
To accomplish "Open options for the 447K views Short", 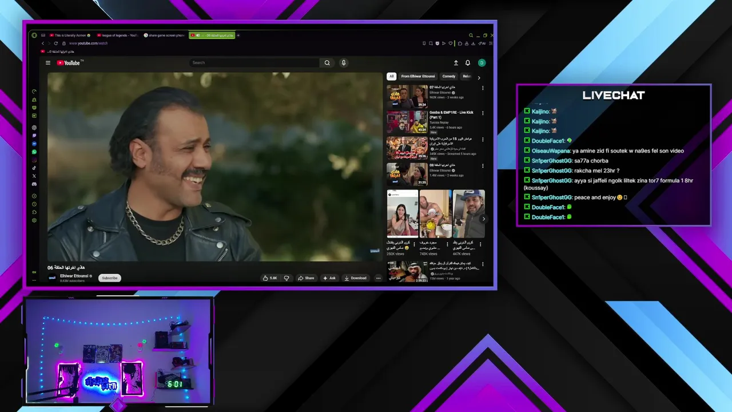I will pos(481,244).
